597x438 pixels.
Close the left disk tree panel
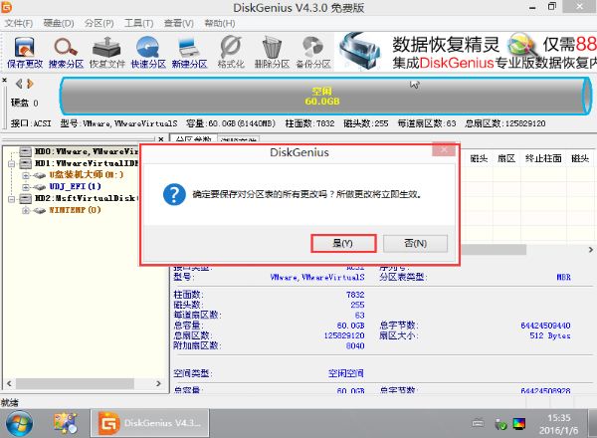160,139
